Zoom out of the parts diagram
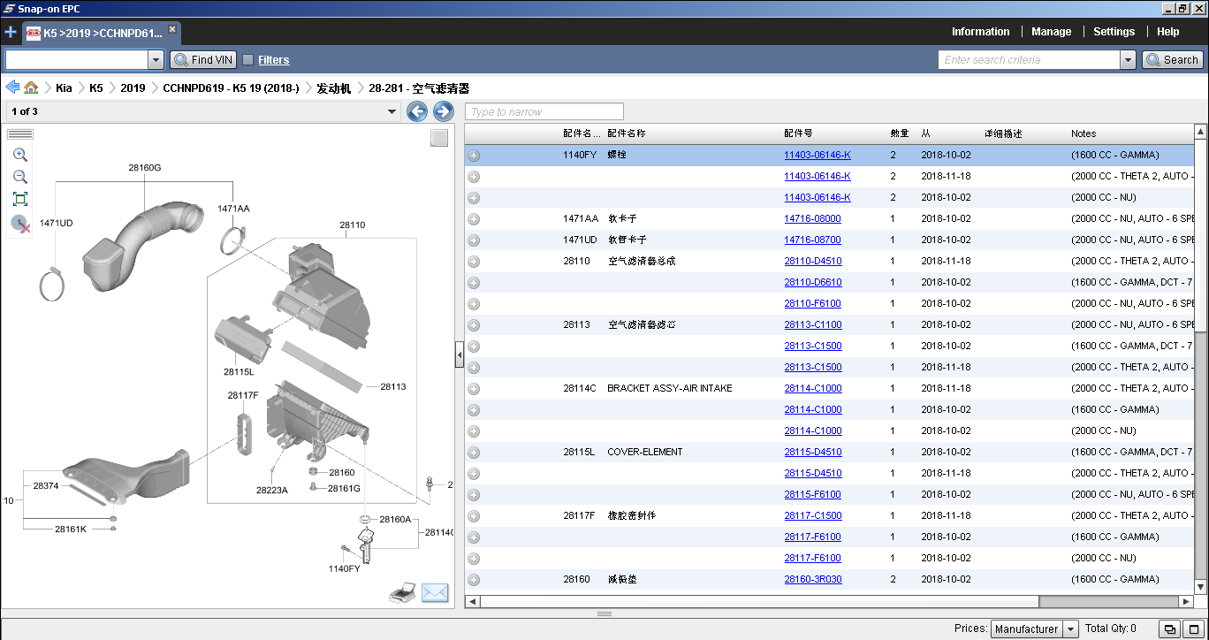This screenshot has width=1209, height=640. [20, 177]
